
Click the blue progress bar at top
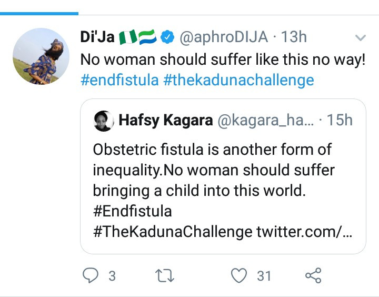click(x=39, y=13)
